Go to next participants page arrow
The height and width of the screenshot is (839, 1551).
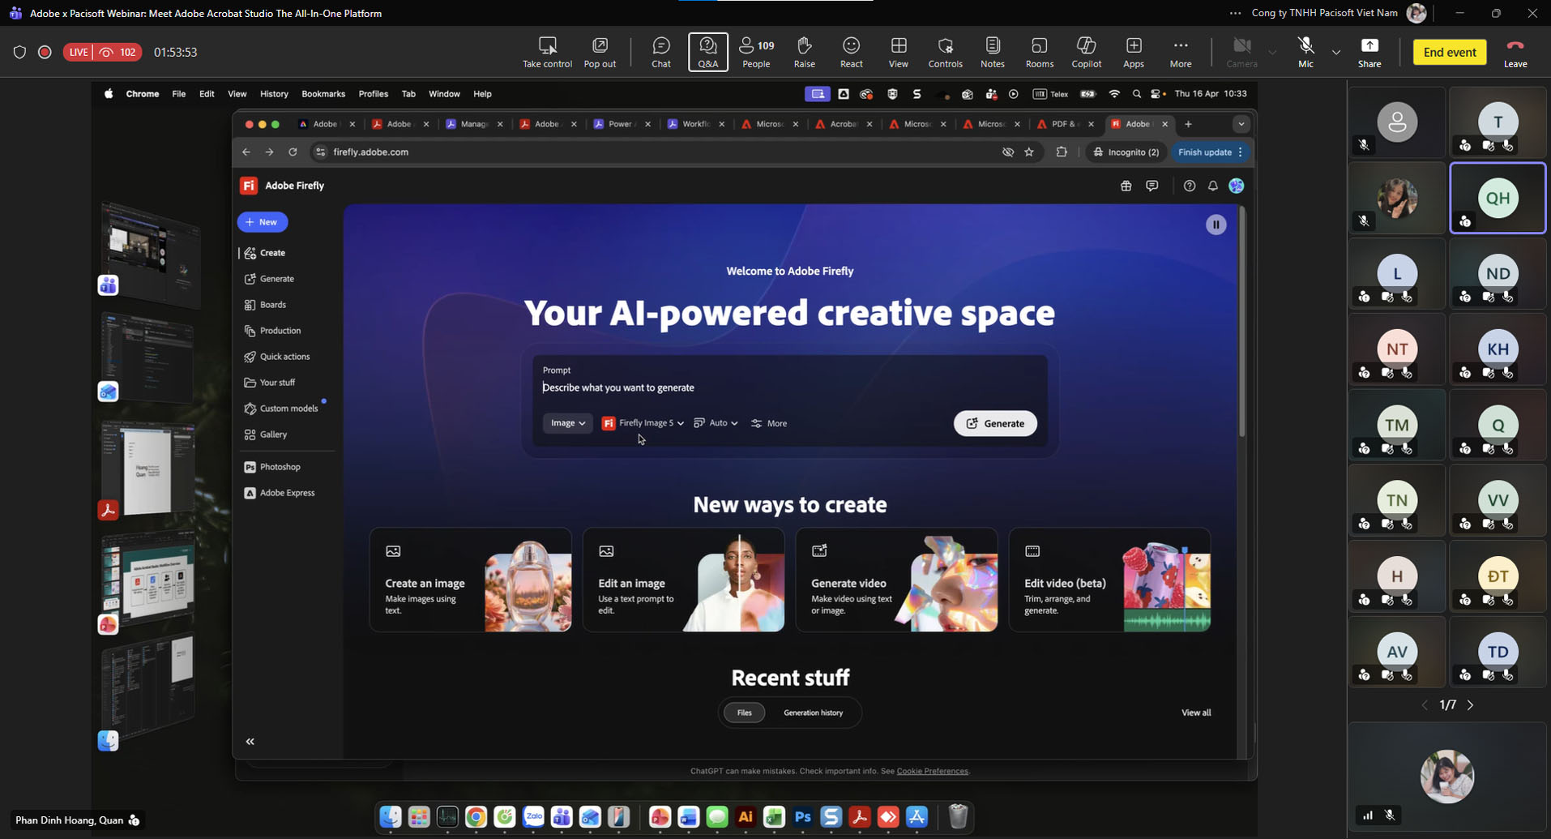1470,705
